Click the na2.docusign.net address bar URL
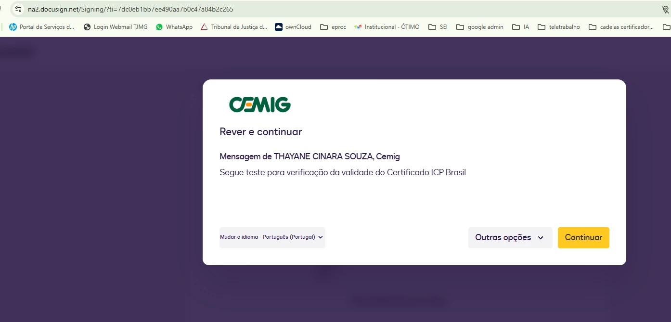 [131, 9]
